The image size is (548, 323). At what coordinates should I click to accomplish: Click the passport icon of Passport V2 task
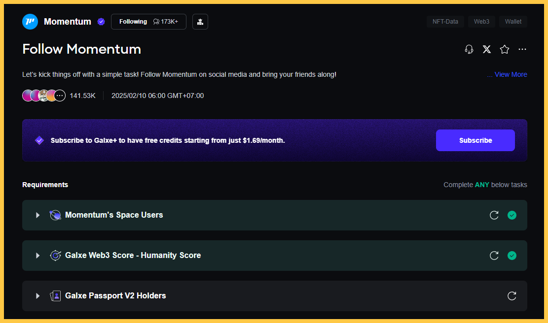[55, 296]
